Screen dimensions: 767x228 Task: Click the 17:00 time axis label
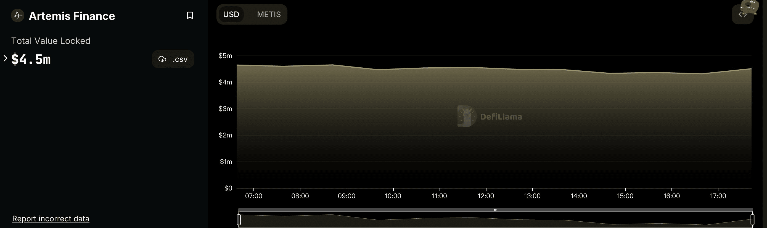tap(718, 196)
